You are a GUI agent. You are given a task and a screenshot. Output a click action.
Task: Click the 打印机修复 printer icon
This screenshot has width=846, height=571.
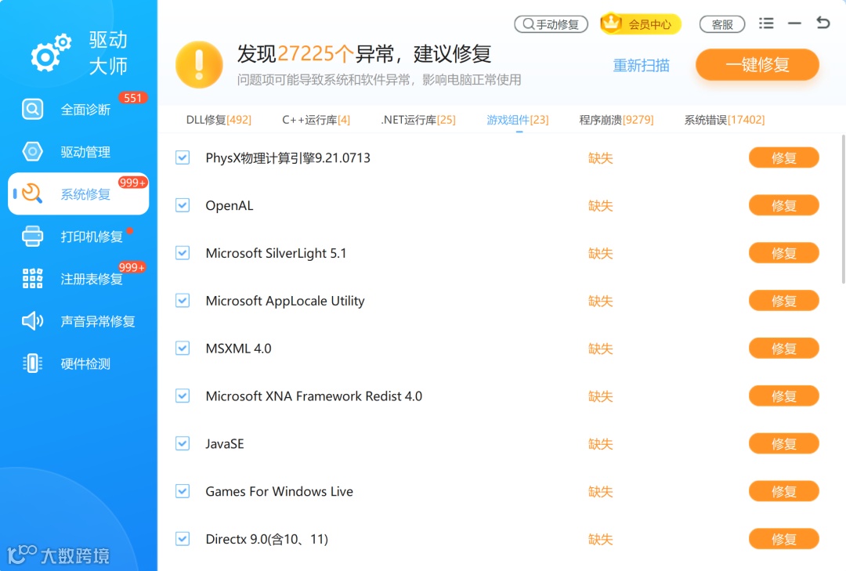click(x=32, y=237)
